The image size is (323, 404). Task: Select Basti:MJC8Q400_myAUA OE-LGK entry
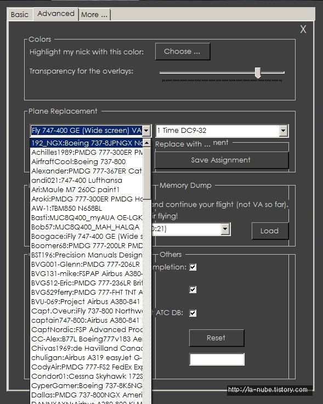[x=87, y=217]
